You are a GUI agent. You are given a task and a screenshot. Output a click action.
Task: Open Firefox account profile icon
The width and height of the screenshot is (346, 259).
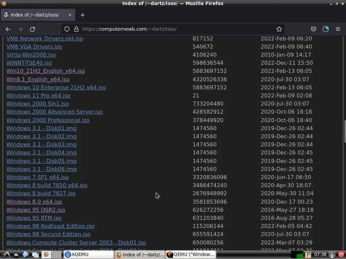(x=326, y=29)
